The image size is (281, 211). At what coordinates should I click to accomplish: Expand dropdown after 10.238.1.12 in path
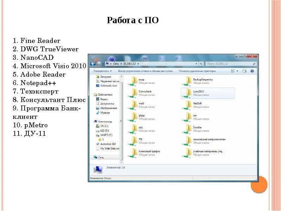point(138,64)
